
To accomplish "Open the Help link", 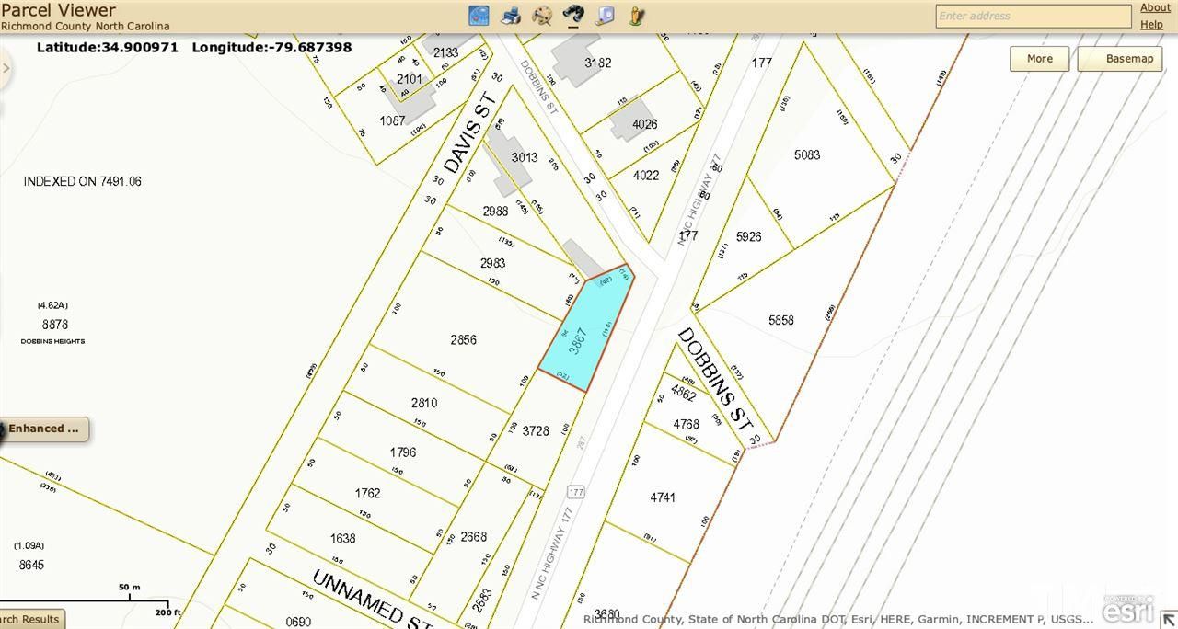I will click(x=1151, y=24).
